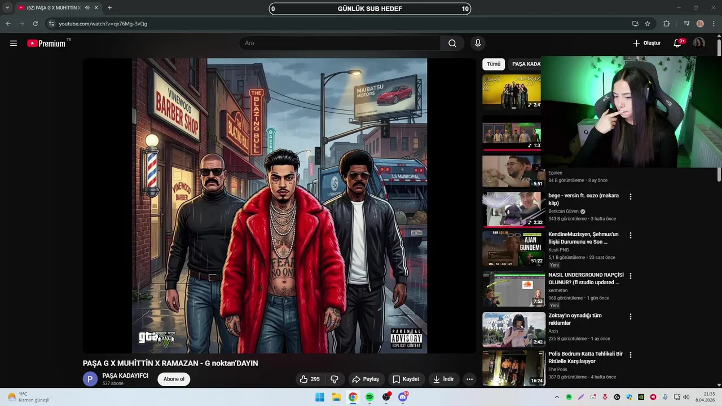This screenshot has height=406, width=722.
Task: Open the YouTube account avatar menu
Action: pos(699,43)
